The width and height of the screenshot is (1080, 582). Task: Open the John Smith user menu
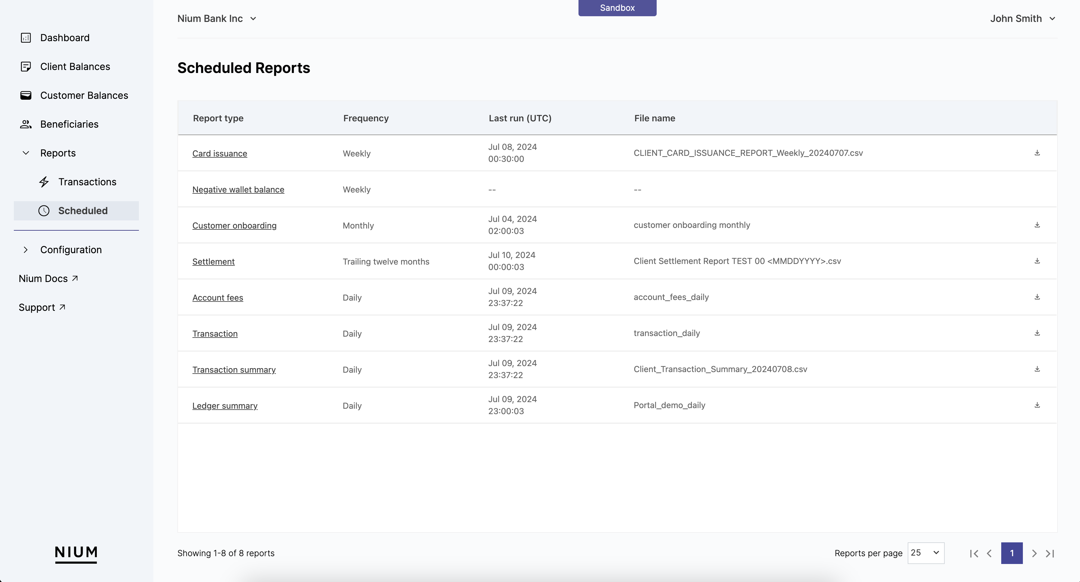pos(1023,18)
